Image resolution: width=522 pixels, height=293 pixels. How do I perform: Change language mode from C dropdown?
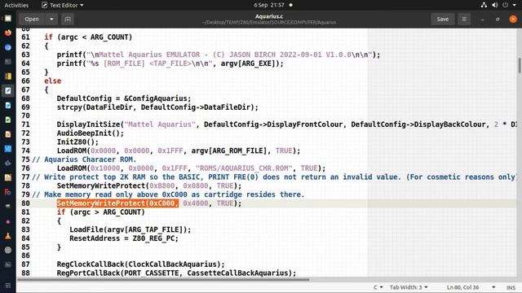click(x=378, y=287)
